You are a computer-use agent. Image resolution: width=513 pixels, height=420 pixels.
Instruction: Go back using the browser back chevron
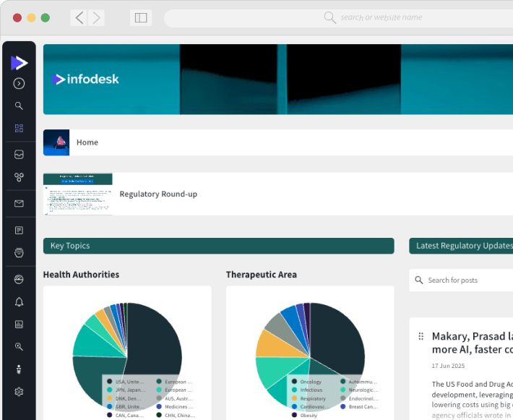coord(79,17)
